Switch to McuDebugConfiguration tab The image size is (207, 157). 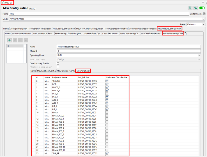coord(64,29)
